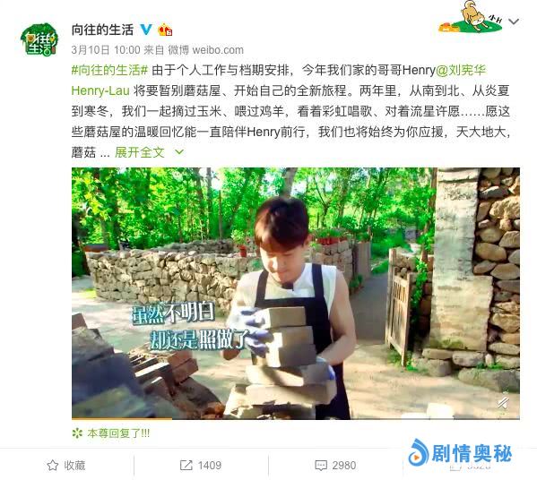Open the post options chevron menu
The height and width of the screenshot is (480, 537).
coord(514,21)
